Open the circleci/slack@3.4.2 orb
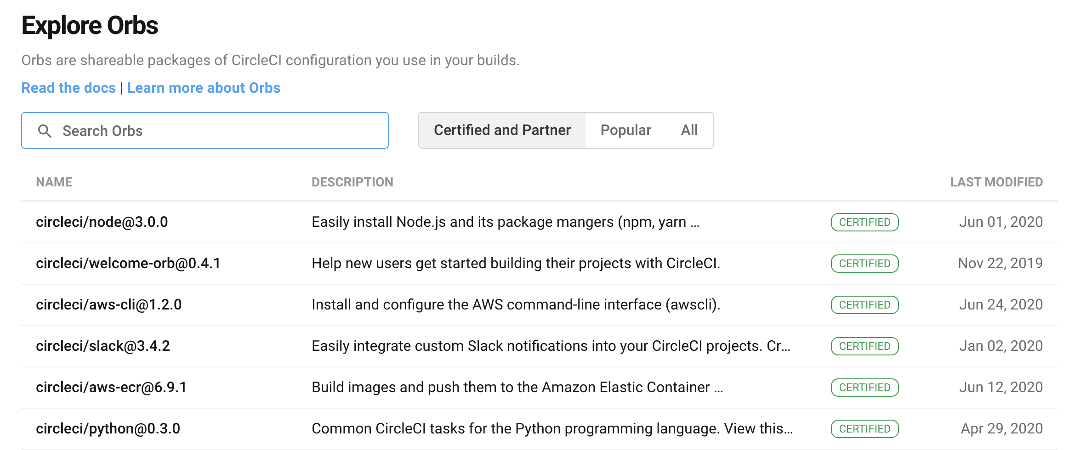Viewport: 1069px width, 450px height. [103, 346]
